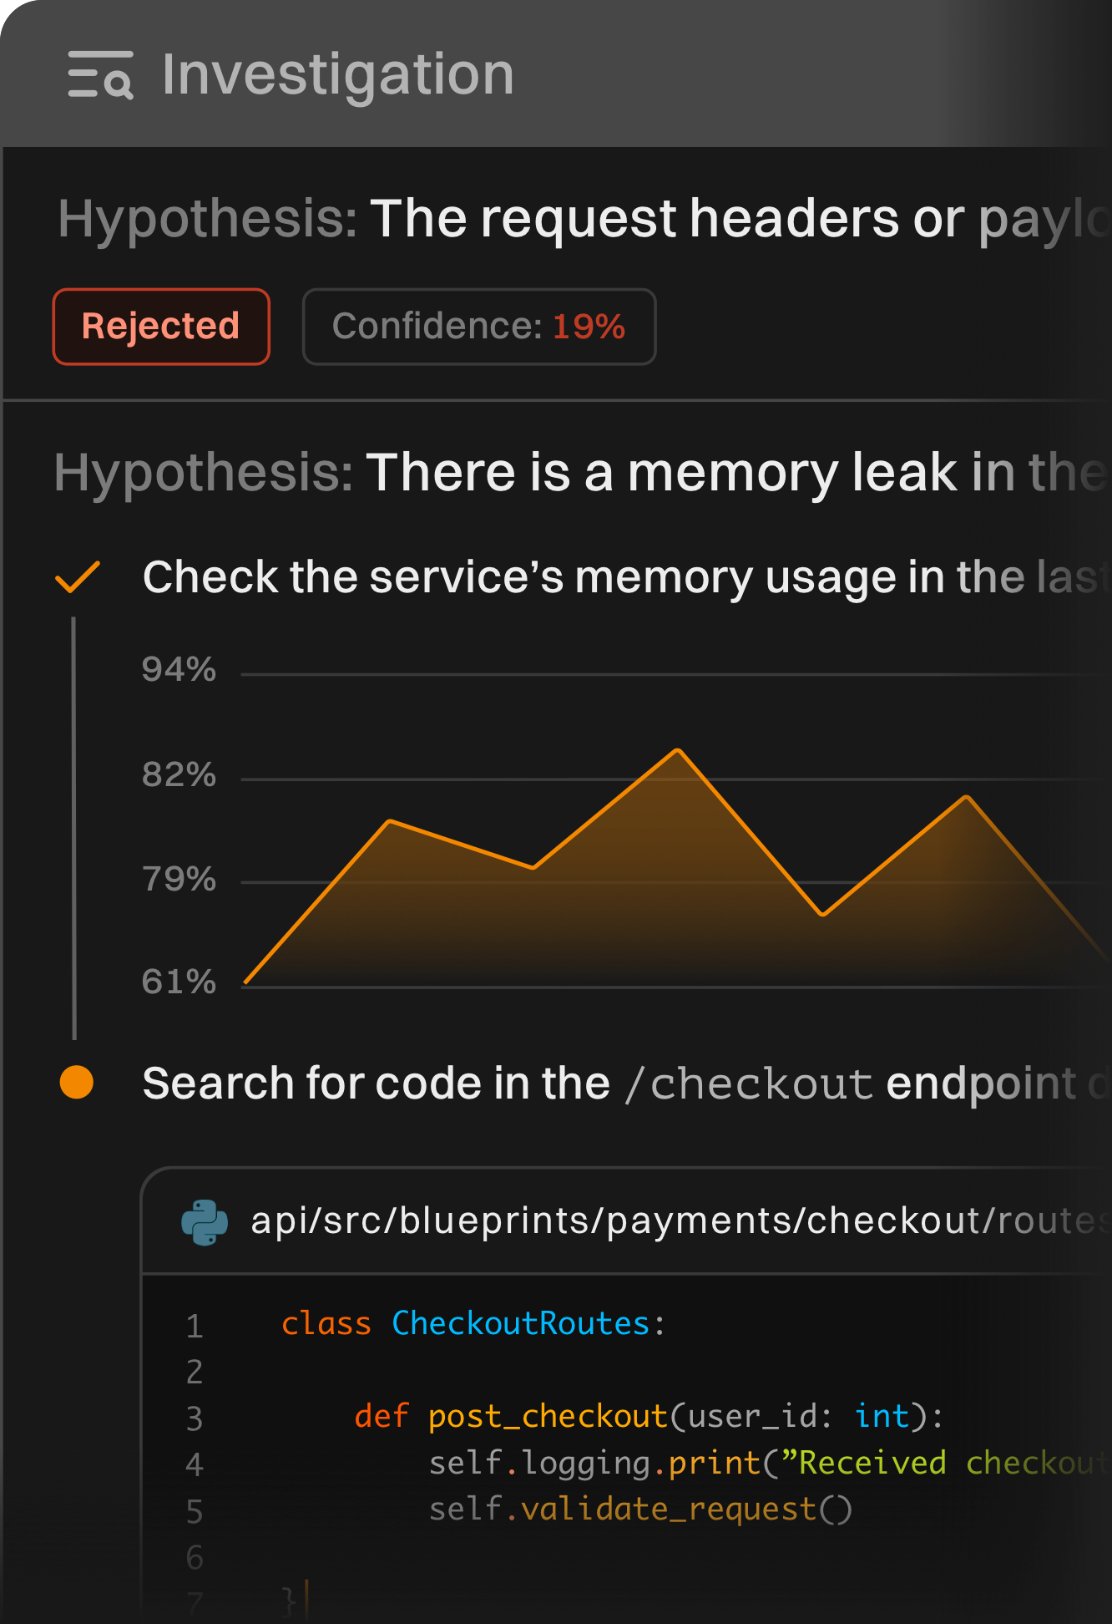
Task: Open the step about checking memory usage
Action: (x=618, y=577)
